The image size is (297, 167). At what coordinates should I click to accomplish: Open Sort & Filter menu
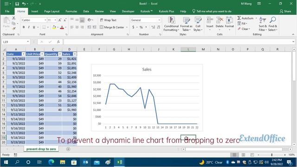tap(263, 24)
